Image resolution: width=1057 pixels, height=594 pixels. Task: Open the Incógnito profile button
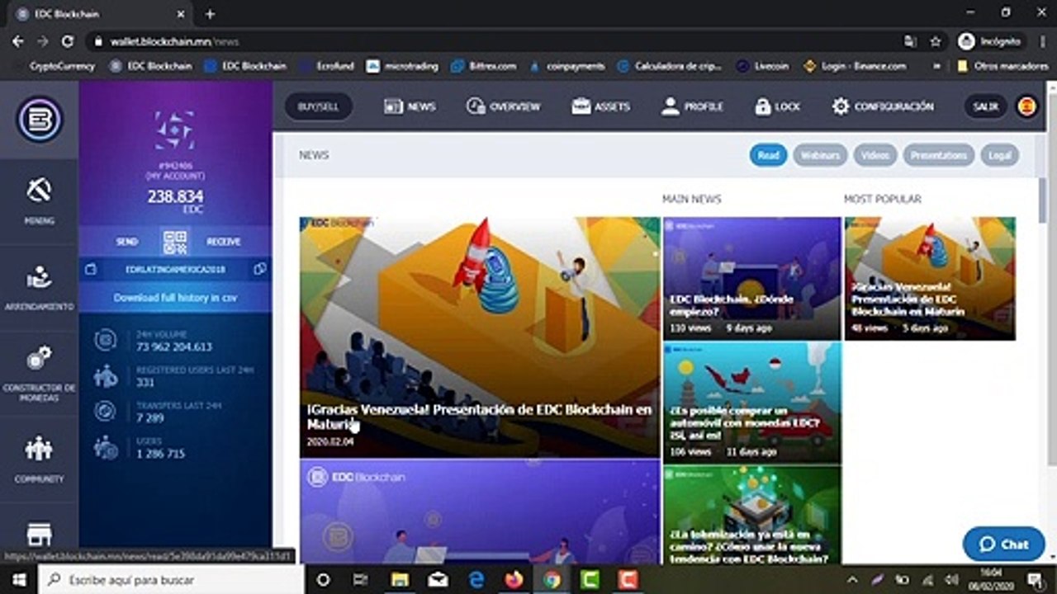(x=991, y=41)
